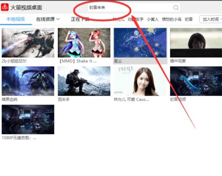The image size is (222, 176).
Task: Open the 暗中观察 video thumbnail
Action: point(196,43)
